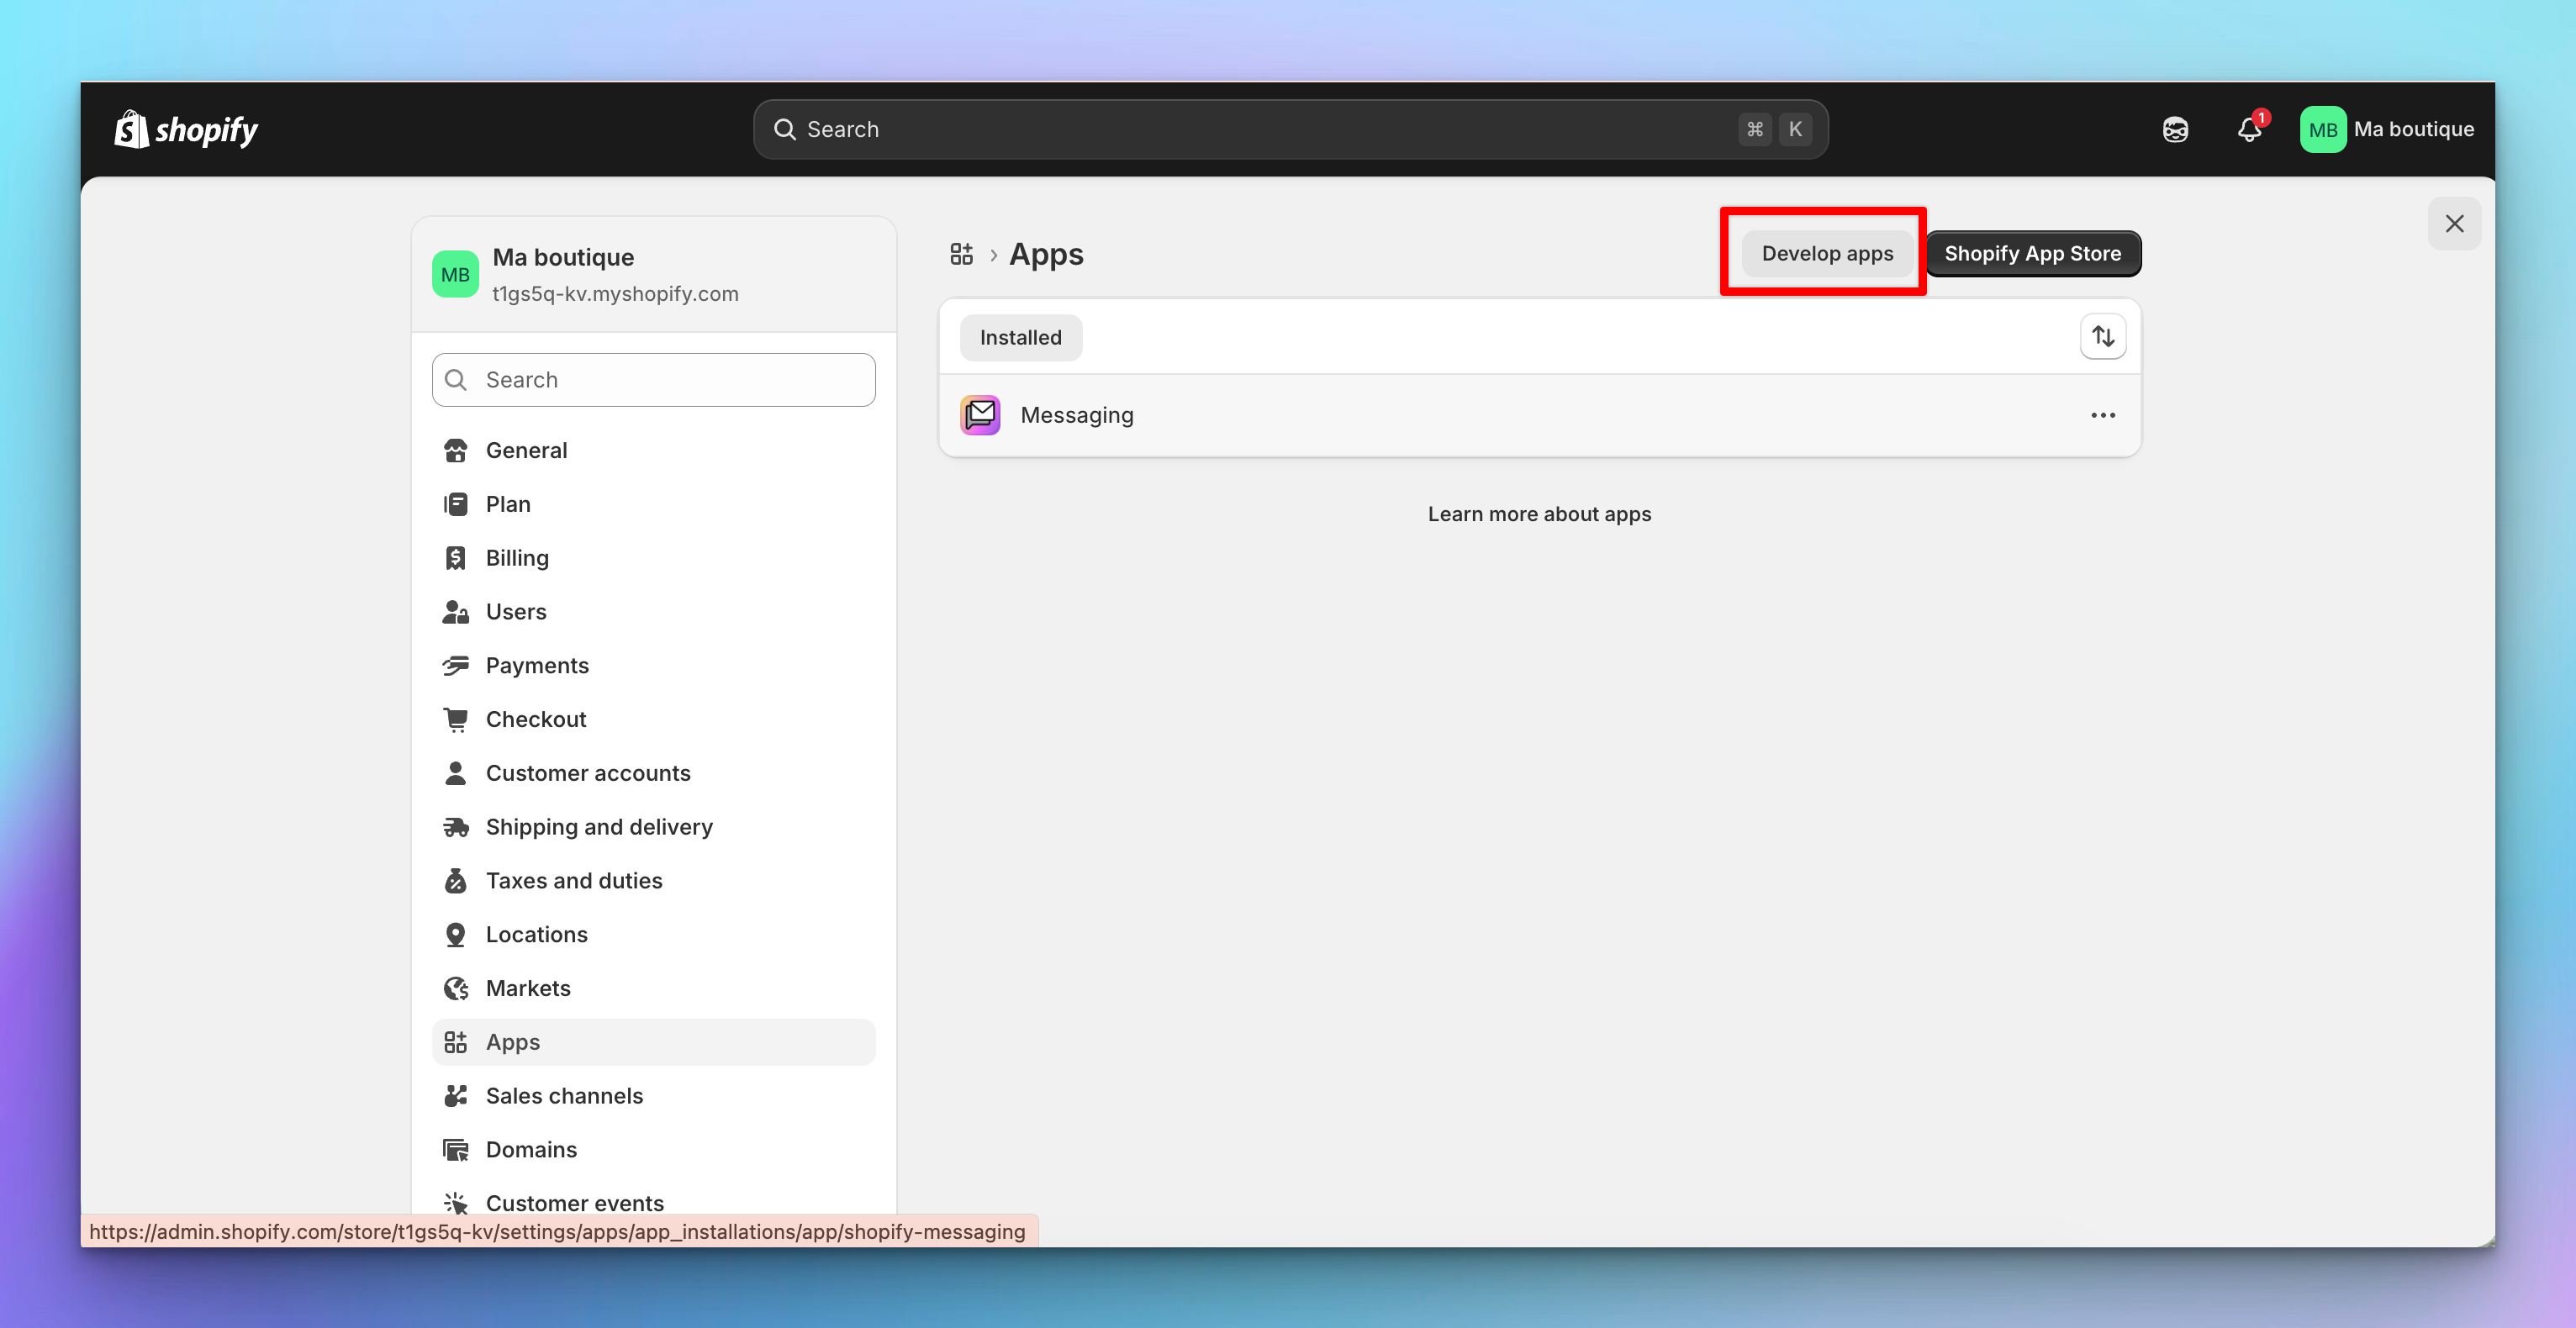Image resolution: width=2576 pixels, height=1328 pixels.
Task: Click the Plan icon in sidebar
Action: tap(456, 505)
